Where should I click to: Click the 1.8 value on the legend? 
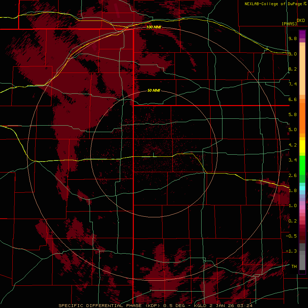[x=293, y=191]
